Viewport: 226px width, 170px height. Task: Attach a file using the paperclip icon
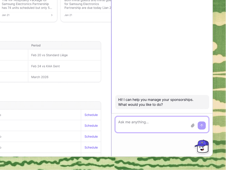tap(193, 125)
